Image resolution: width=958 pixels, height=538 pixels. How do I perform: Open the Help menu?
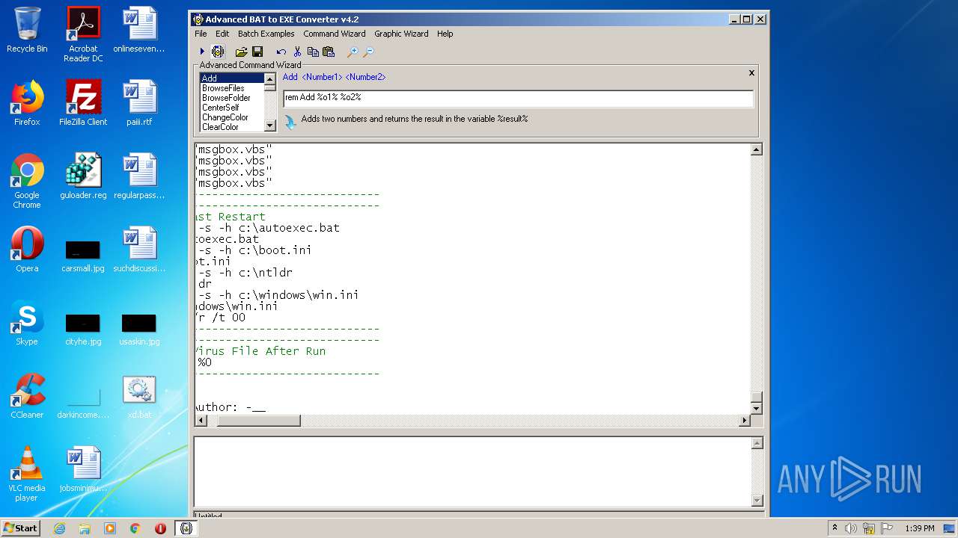(x=445, y=34)
